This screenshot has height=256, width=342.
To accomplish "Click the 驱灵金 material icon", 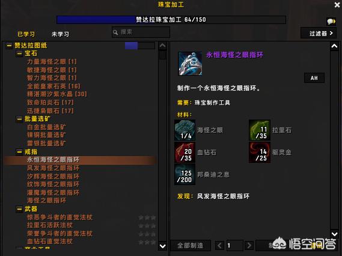I will pyautogui.click(x=260, y=152).
